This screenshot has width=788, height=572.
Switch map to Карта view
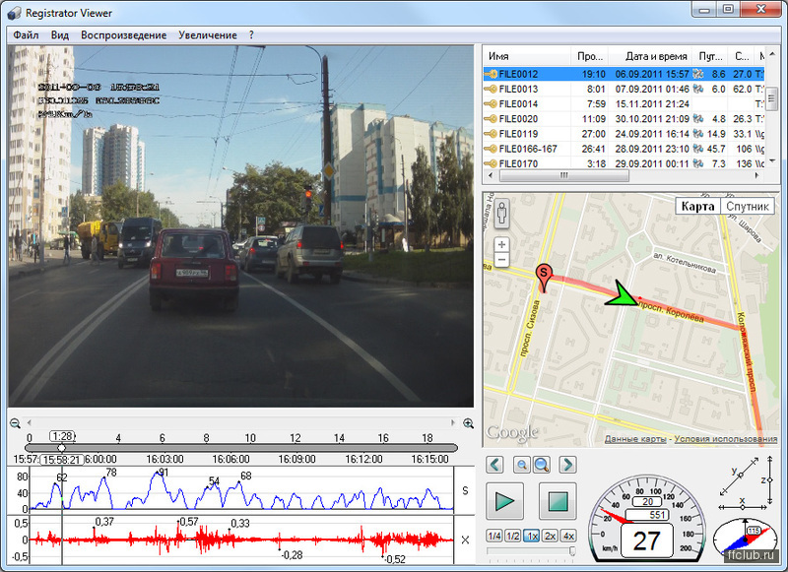pos(697,207)
